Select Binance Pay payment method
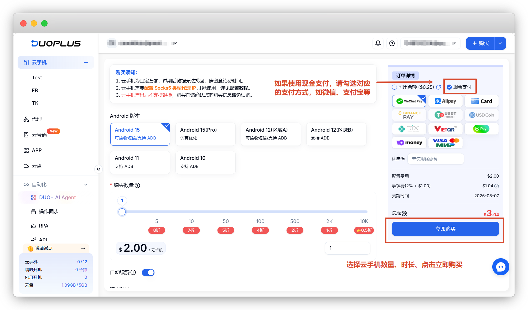Image resolution: width=528 pixels, height=310 pixels. point(409,115)
